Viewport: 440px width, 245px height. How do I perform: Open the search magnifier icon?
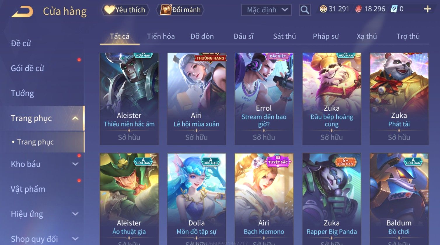coord(305,10)
